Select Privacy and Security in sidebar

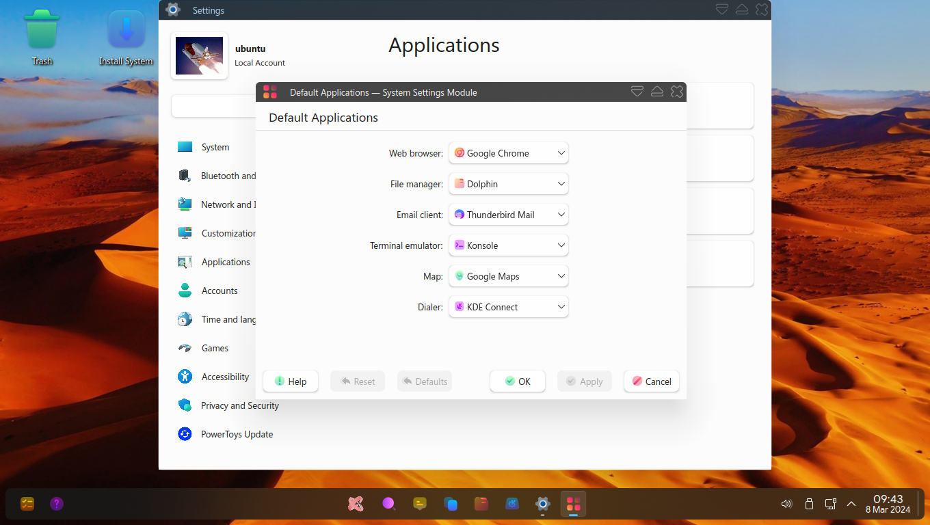click(240, 405)
